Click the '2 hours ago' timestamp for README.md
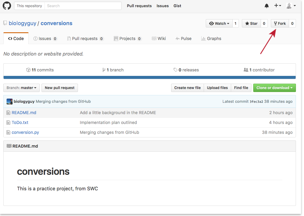 [x=281, y=113]
